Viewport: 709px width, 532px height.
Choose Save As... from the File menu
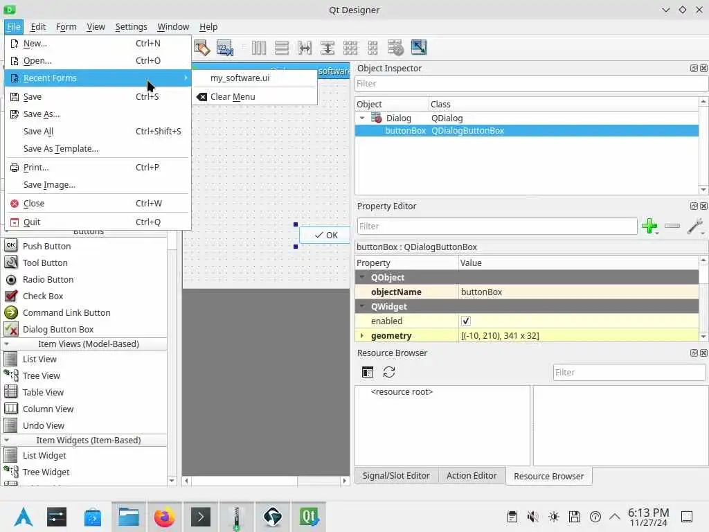(98, 114)
